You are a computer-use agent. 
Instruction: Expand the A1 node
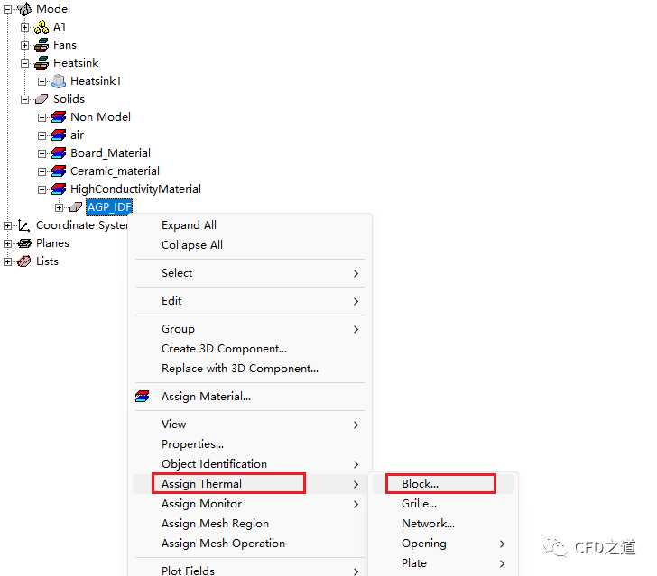(24, 27)
